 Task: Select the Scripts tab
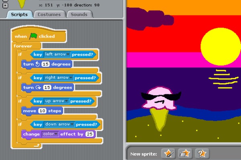[x=19, y=14]
